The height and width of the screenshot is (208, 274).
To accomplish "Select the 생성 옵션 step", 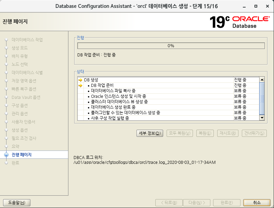I will pos(19,130).
